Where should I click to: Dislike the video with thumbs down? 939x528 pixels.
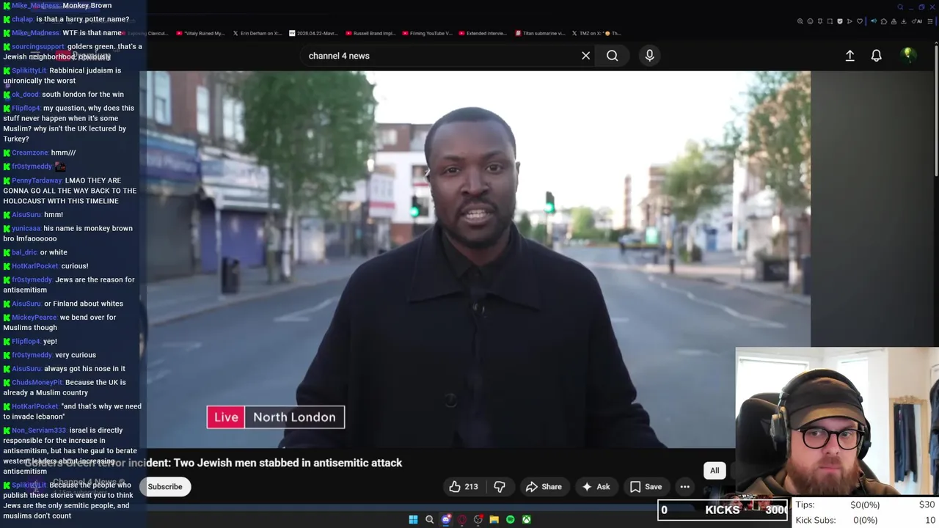(500, 487)
